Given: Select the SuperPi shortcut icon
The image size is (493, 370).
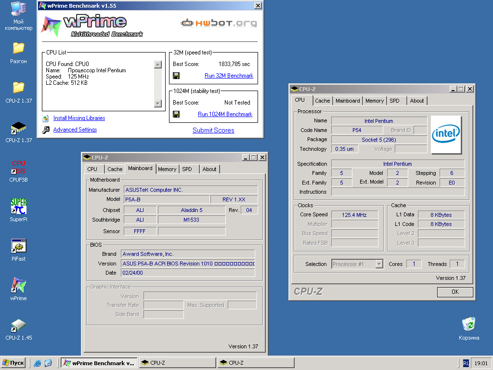Looking at the screenshot, I should point(19,206).
